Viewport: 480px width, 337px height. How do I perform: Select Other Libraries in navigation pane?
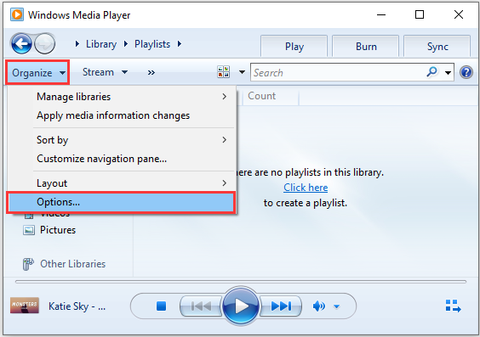click(x=73, y=264)
